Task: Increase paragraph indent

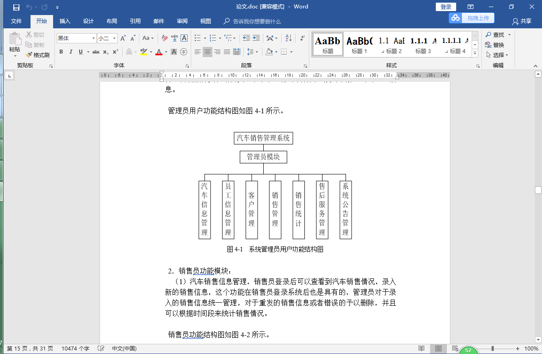Action: 256,38
